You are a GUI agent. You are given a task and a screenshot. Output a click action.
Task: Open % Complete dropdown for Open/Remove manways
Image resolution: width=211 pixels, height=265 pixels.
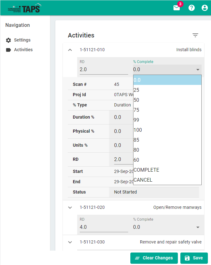coord(167,227)
